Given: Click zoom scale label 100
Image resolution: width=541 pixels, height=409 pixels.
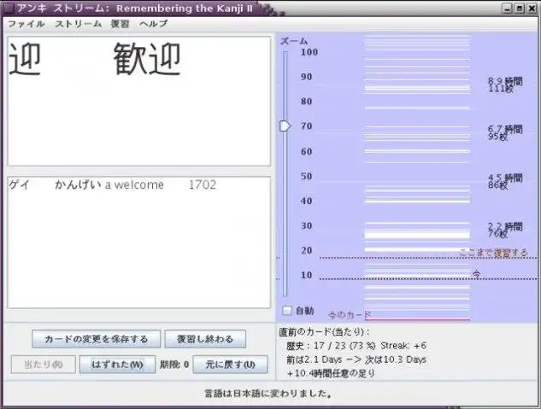Looking at the screenshot, I should 309,52.
